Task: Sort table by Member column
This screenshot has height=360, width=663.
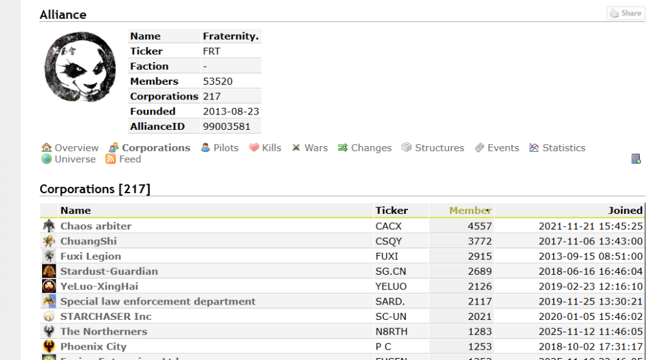Action: (x=470, y=210)
